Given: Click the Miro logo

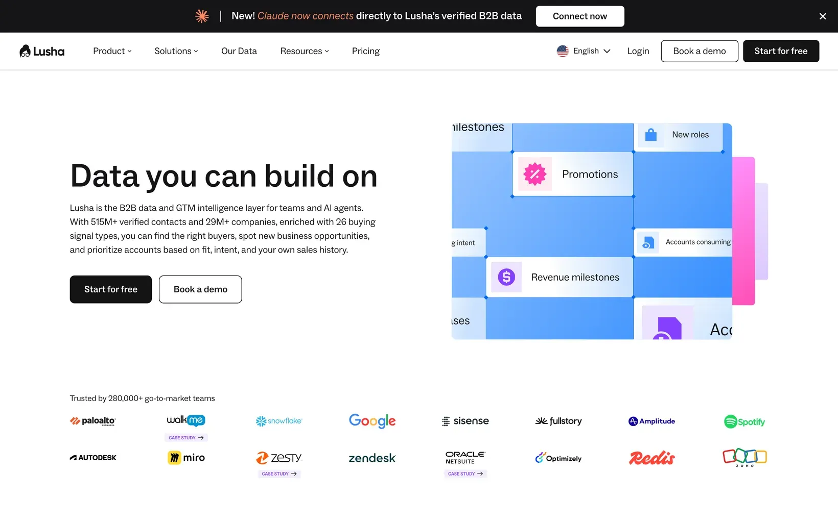Looking at the screenshot, I should 186,458.
